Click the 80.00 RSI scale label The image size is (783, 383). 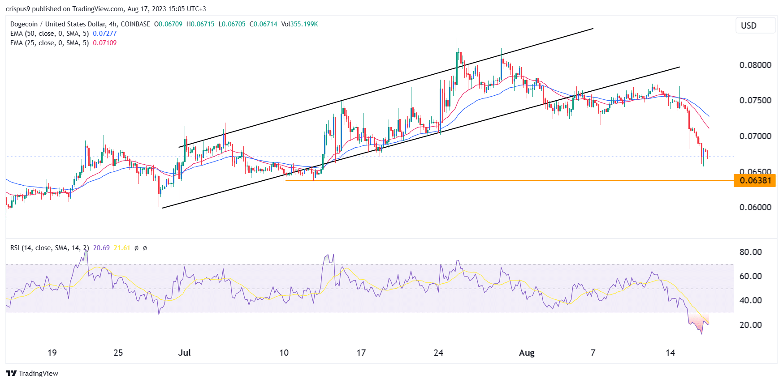pos(750,252)
